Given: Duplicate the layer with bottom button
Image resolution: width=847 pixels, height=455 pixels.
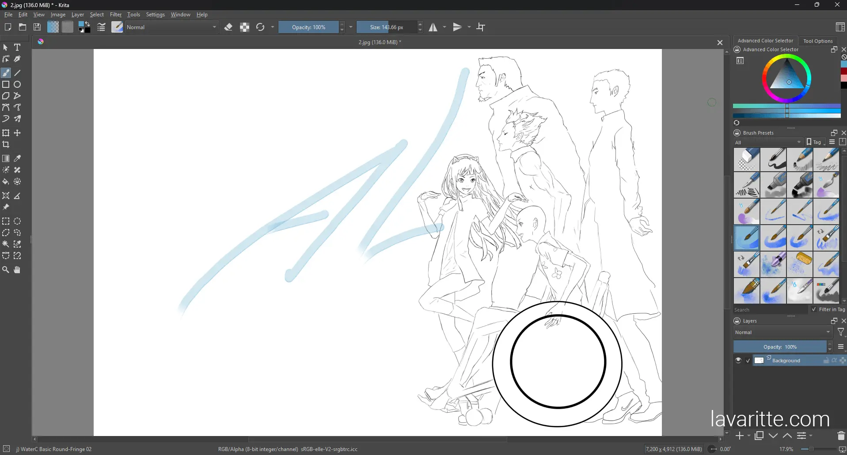Looking at the screenshot, I should tap(759, 436).
